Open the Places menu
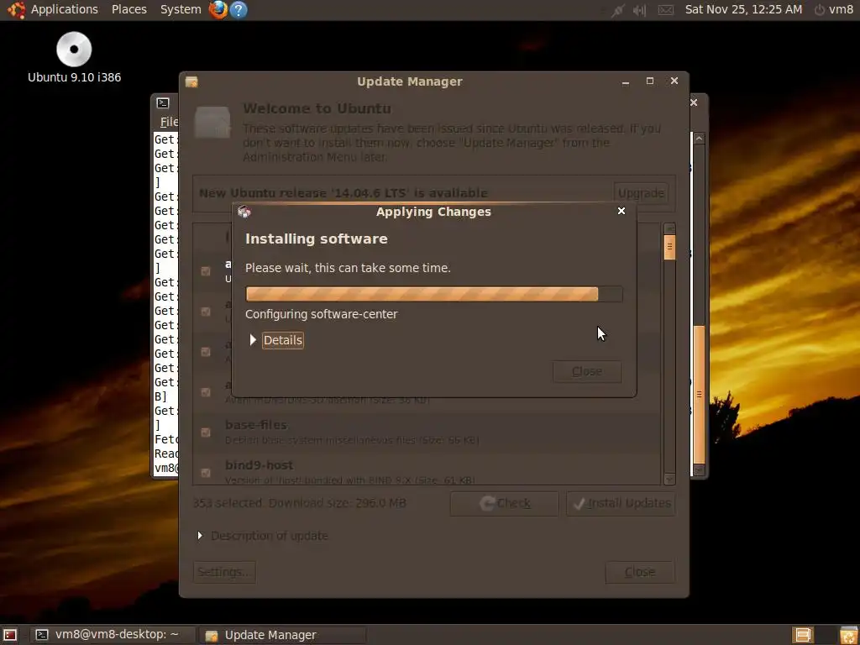Image resolution: width=860 pixels, height=645 pixels. pos(128,9)
